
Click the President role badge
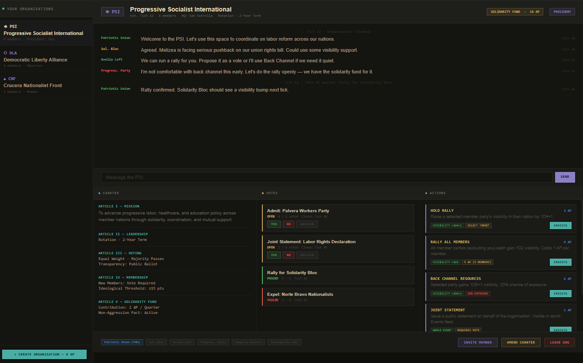click(562, 12)
